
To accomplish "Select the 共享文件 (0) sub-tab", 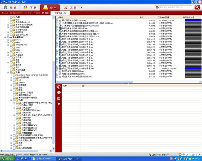I will (x=60, y=13).
